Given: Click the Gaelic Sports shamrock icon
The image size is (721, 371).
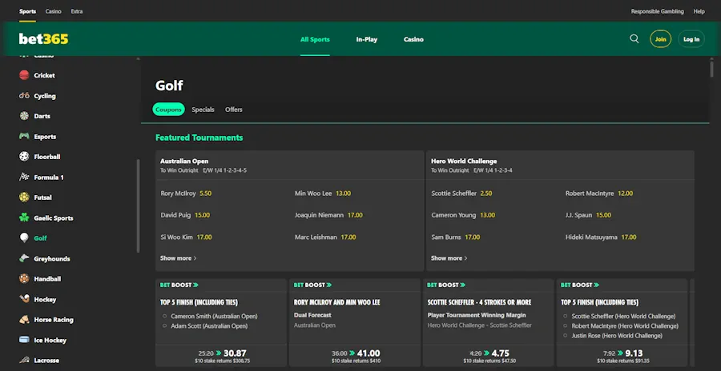Looking at the screenshot, I should point(24,217).
